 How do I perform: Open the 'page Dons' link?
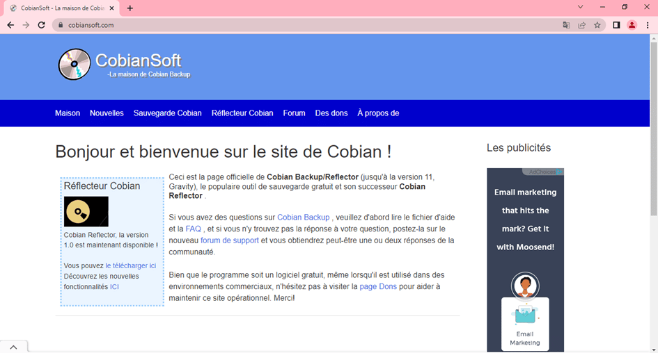coord(378,286)
